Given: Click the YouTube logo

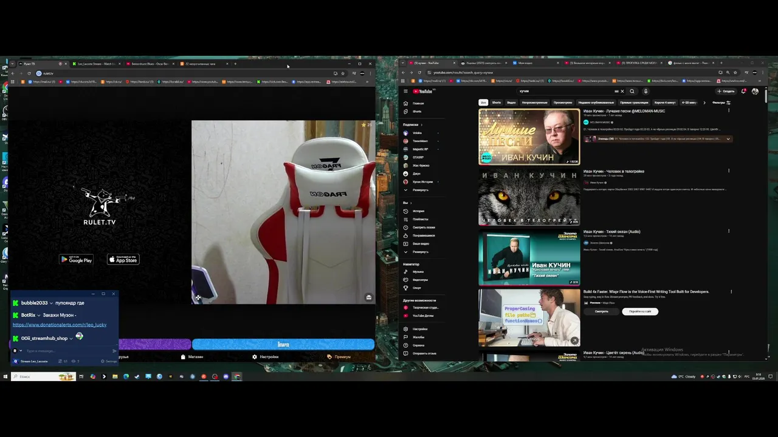Looking at the screenshot, I should click(x=422, y=92).
